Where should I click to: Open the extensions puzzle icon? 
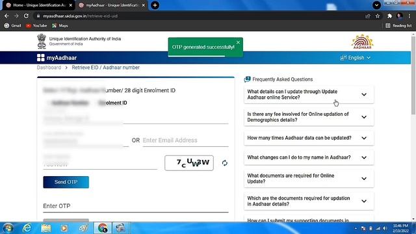point(389,16)
